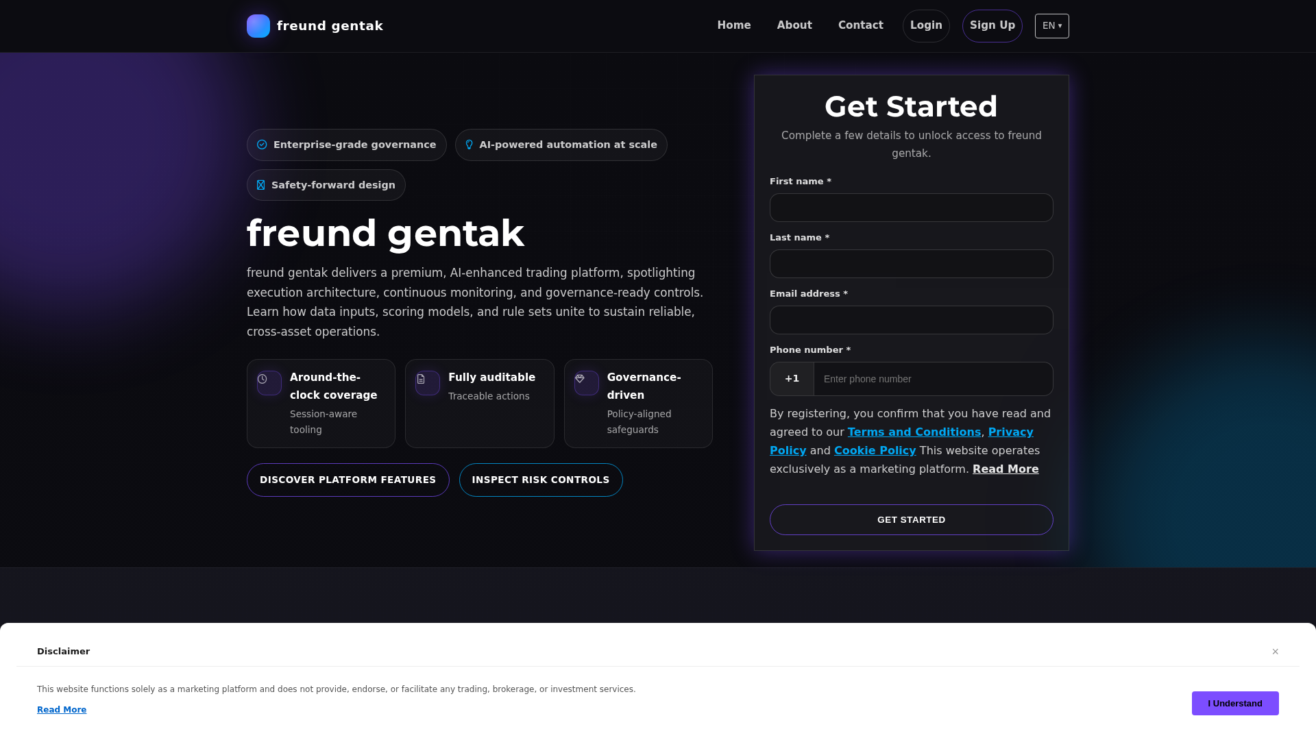Click the Login button in header
Screen dimensions: 1316x740
coord(926,26)
